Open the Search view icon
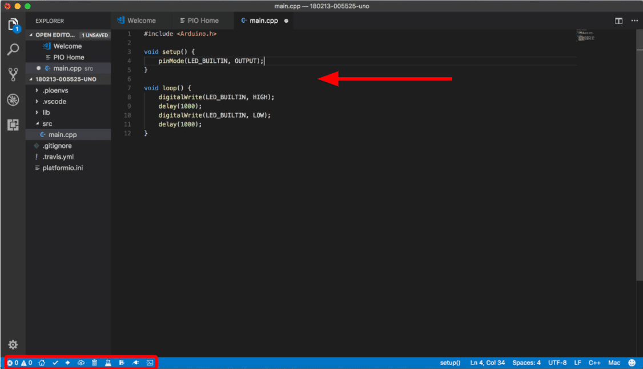Screen dimensions: 643x369 [13, 50]
